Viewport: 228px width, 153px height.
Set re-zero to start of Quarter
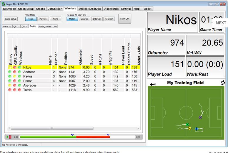click(84, 19)
